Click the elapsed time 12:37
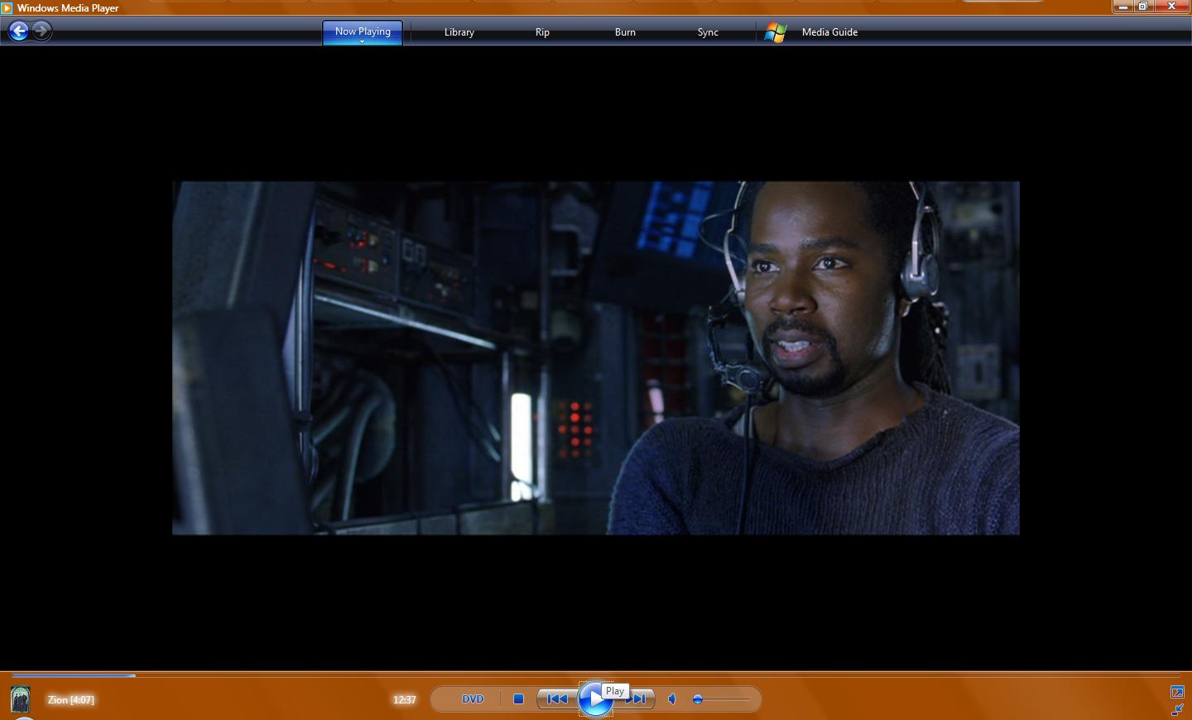Screen dimensions: 1192x720 (x=404, y=700)
